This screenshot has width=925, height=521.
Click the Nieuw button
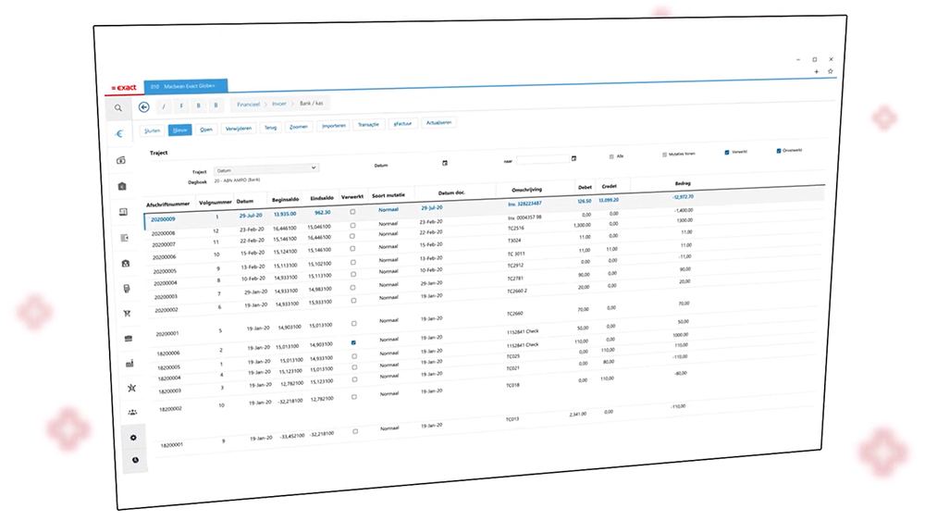[179, 130]
